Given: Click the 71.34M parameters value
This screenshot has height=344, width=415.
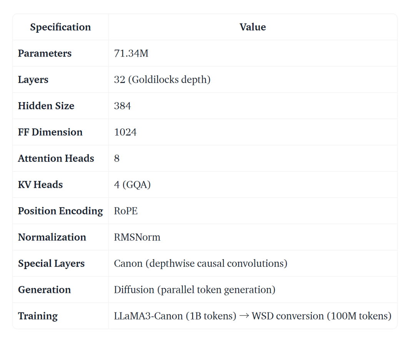Looking at the screenshot, I should tap(131, 53).
